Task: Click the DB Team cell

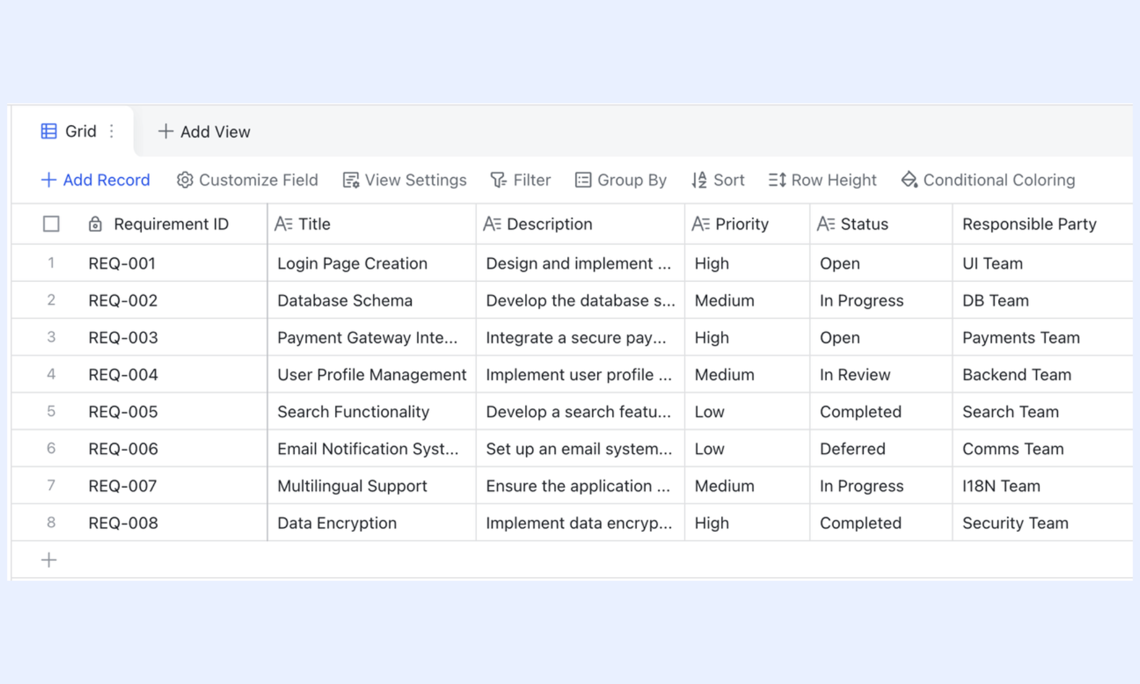Action: [x=1043, y=300]
